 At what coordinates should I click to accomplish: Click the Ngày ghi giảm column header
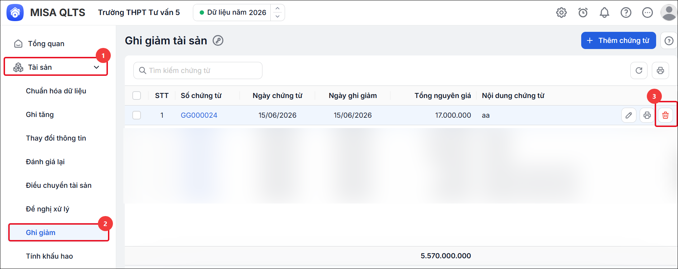pyautogui.click(x=353, y=96)
